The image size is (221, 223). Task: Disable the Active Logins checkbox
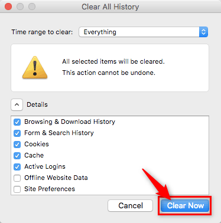coord(17,167)
